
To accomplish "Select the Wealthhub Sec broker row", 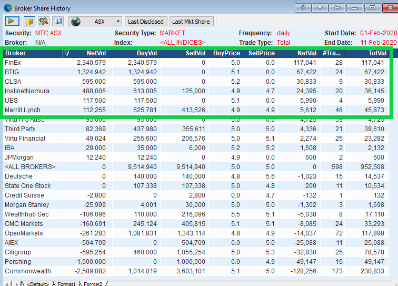I will tap(196, 214).
